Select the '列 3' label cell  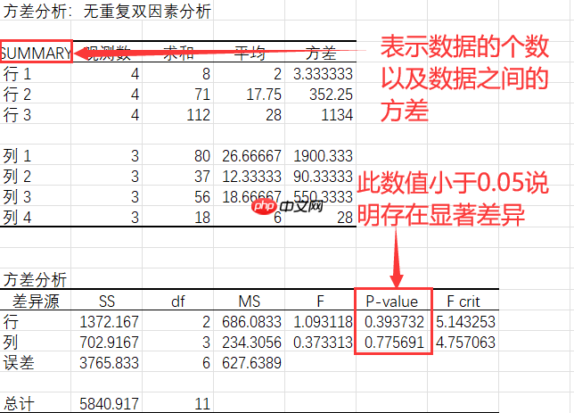[17, 197]
